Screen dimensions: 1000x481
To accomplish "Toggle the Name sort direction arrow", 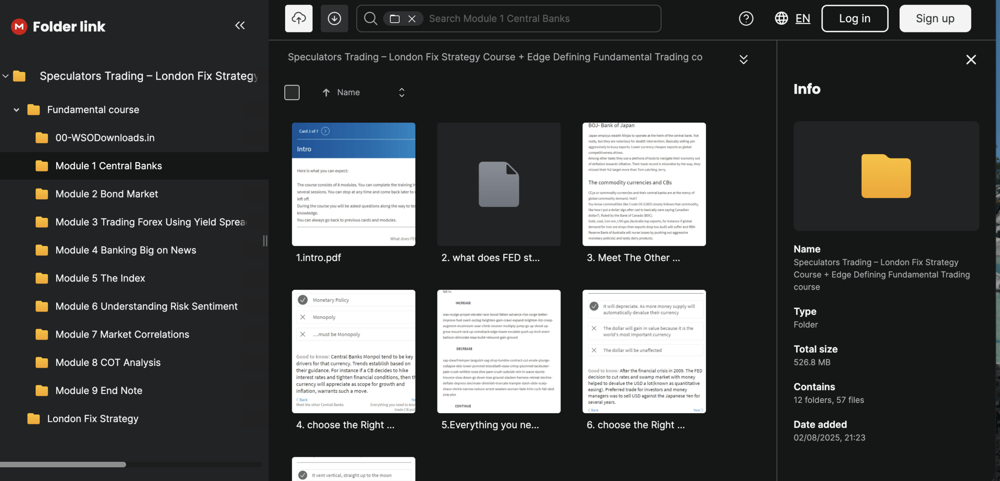I will 326,93.
